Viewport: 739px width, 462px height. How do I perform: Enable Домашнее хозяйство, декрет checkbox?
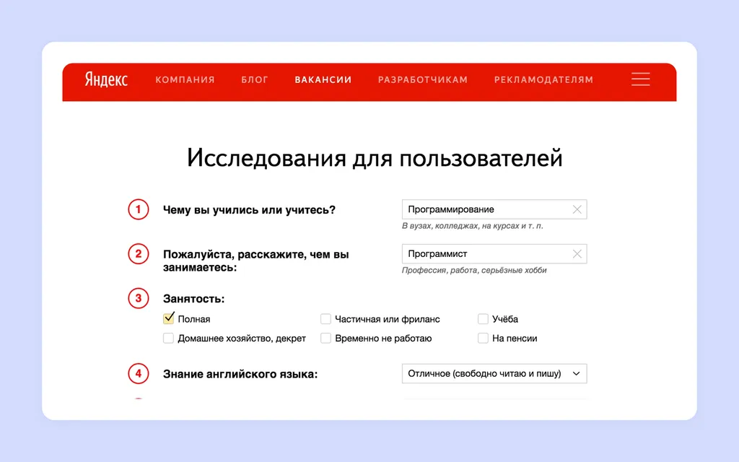[168, 338]
